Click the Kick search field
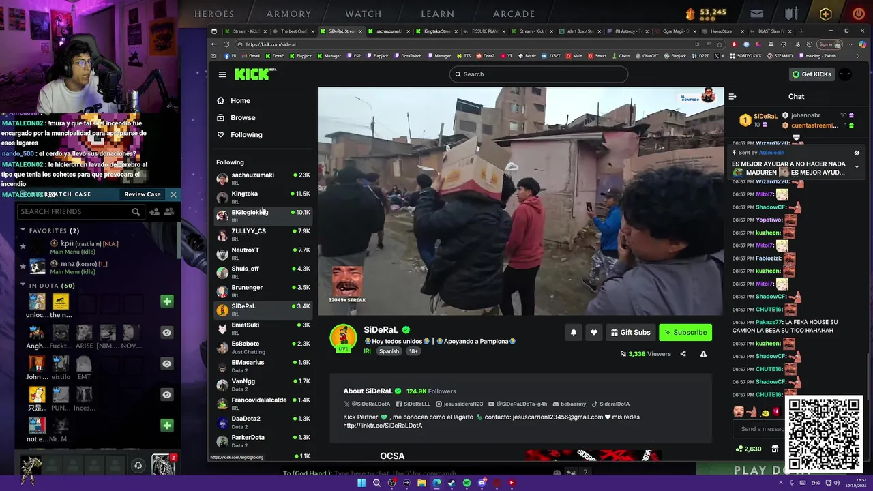The image size is (873, 491). point(539,74)
